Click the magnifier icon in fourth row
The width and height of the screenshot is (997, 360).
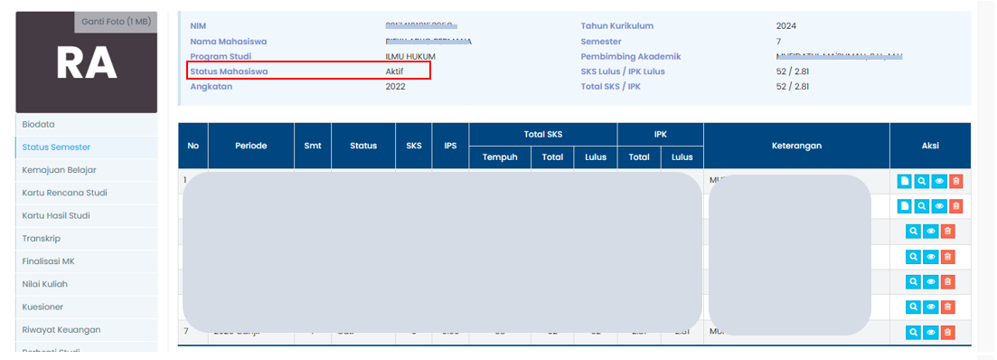pos(914,256)
